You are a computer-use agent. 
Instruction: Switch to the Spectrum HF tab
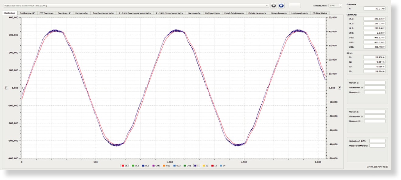pos(65,13)
